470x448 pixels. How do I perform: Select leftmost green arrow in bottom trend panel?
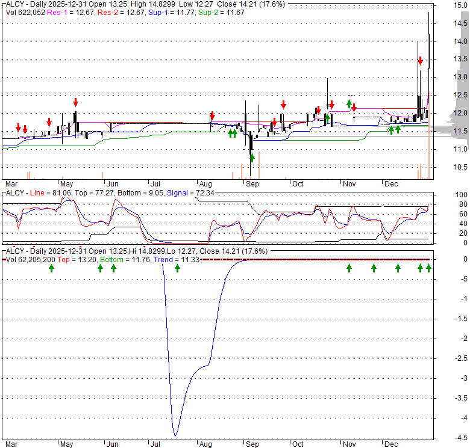51,268
